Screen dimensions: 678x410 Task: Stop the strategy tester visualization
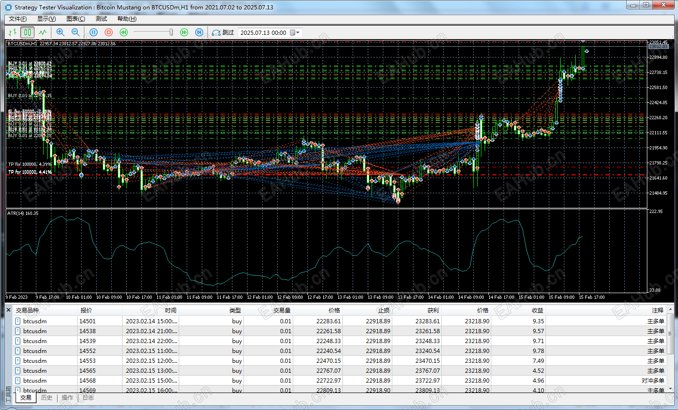click(108, 33)
